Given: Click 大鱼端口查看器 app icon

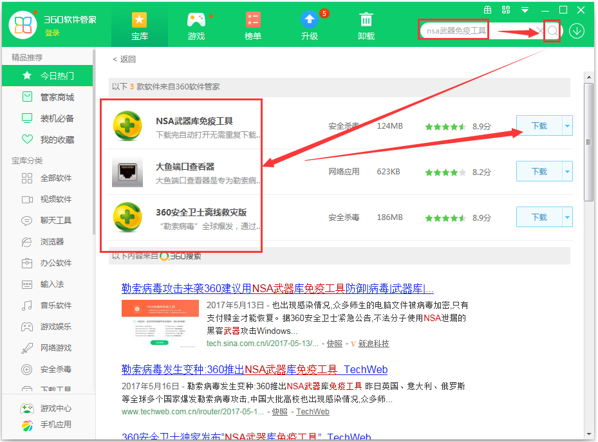Looking at the screenshot, I should pos(127,172).
